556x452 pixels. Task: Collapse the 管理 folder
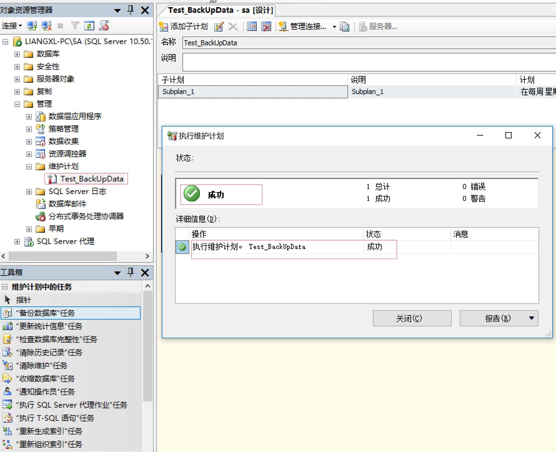17,104
